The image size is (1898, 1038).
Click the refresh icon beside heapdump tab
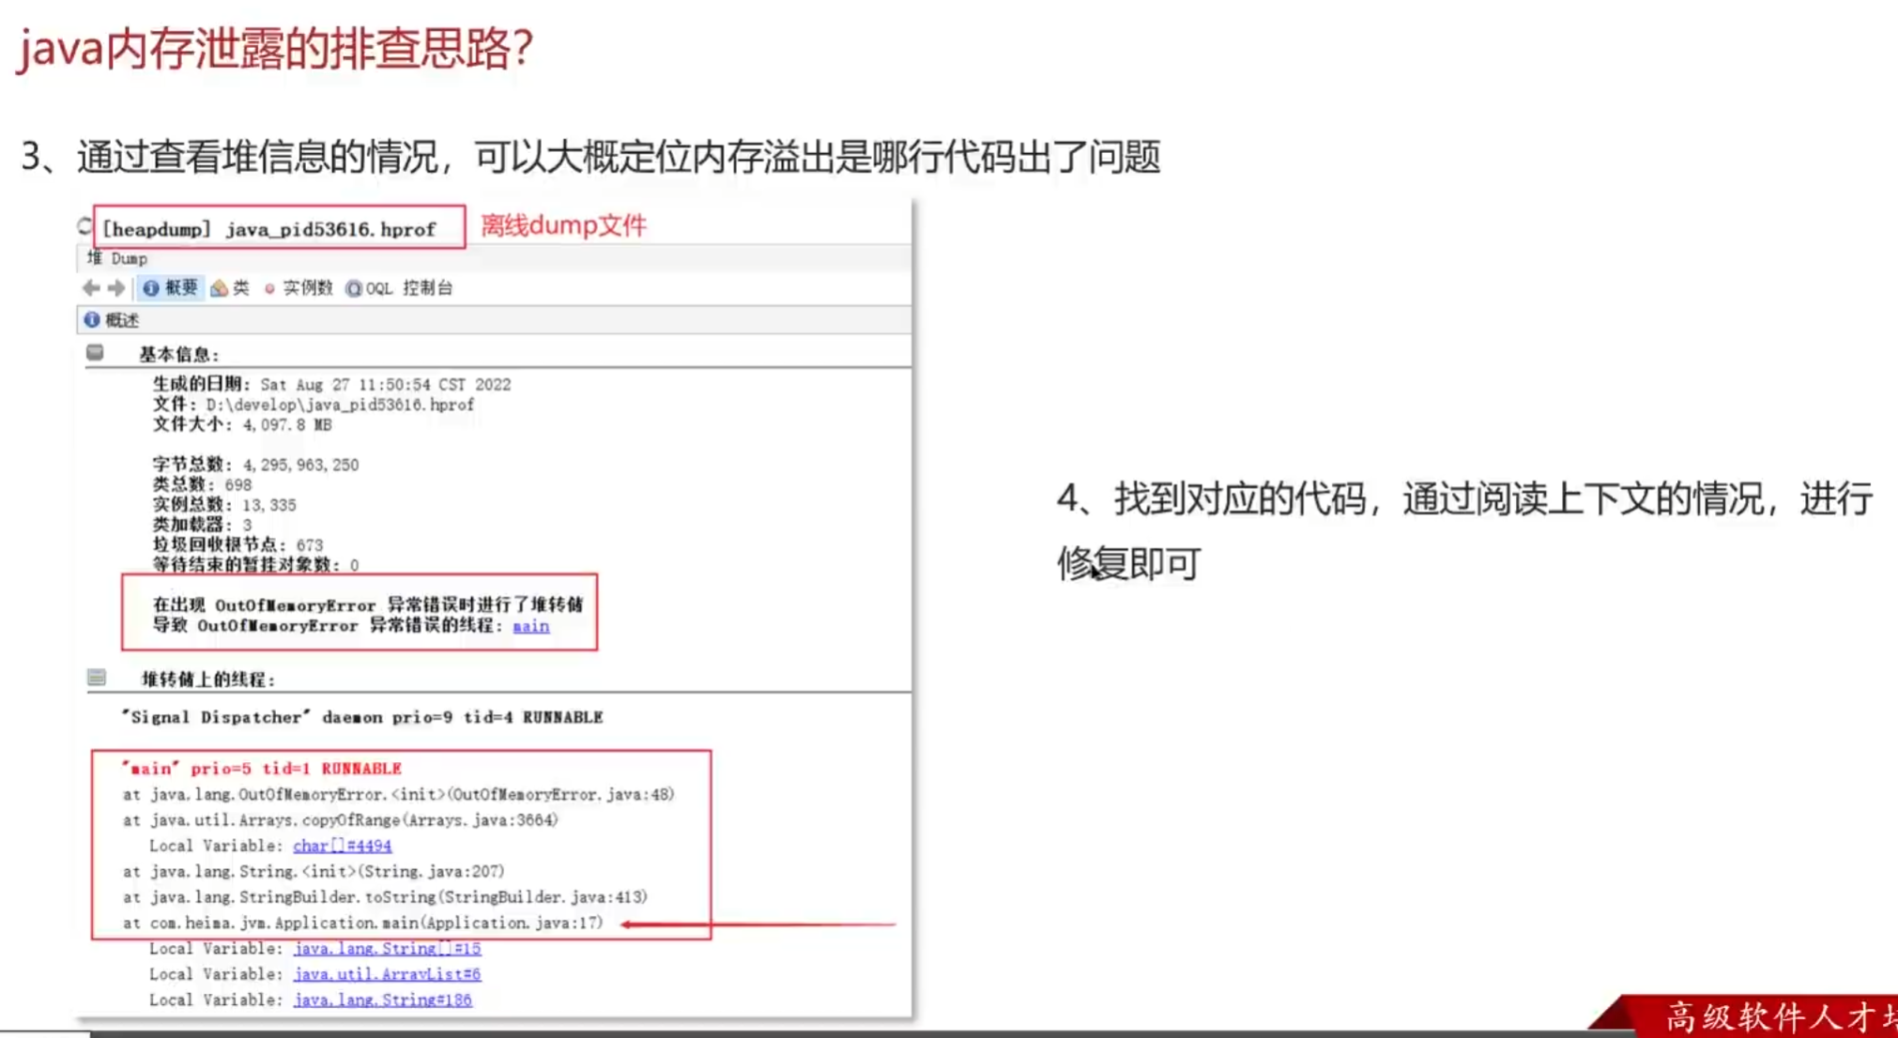point(84,226)
